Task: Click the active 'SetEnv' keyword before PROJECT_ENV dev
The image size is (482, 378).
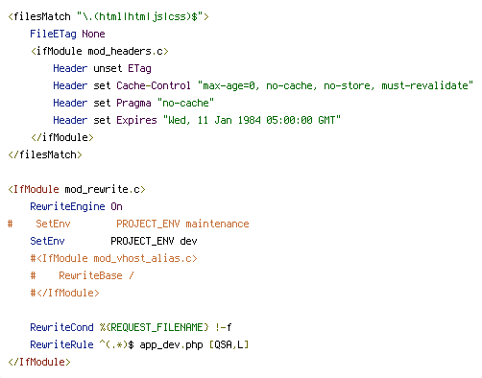Action: point(47,241)
